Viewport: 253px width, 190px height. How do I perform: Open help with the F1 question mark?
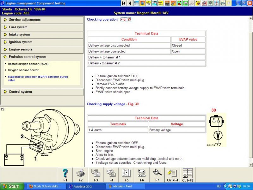65,175
